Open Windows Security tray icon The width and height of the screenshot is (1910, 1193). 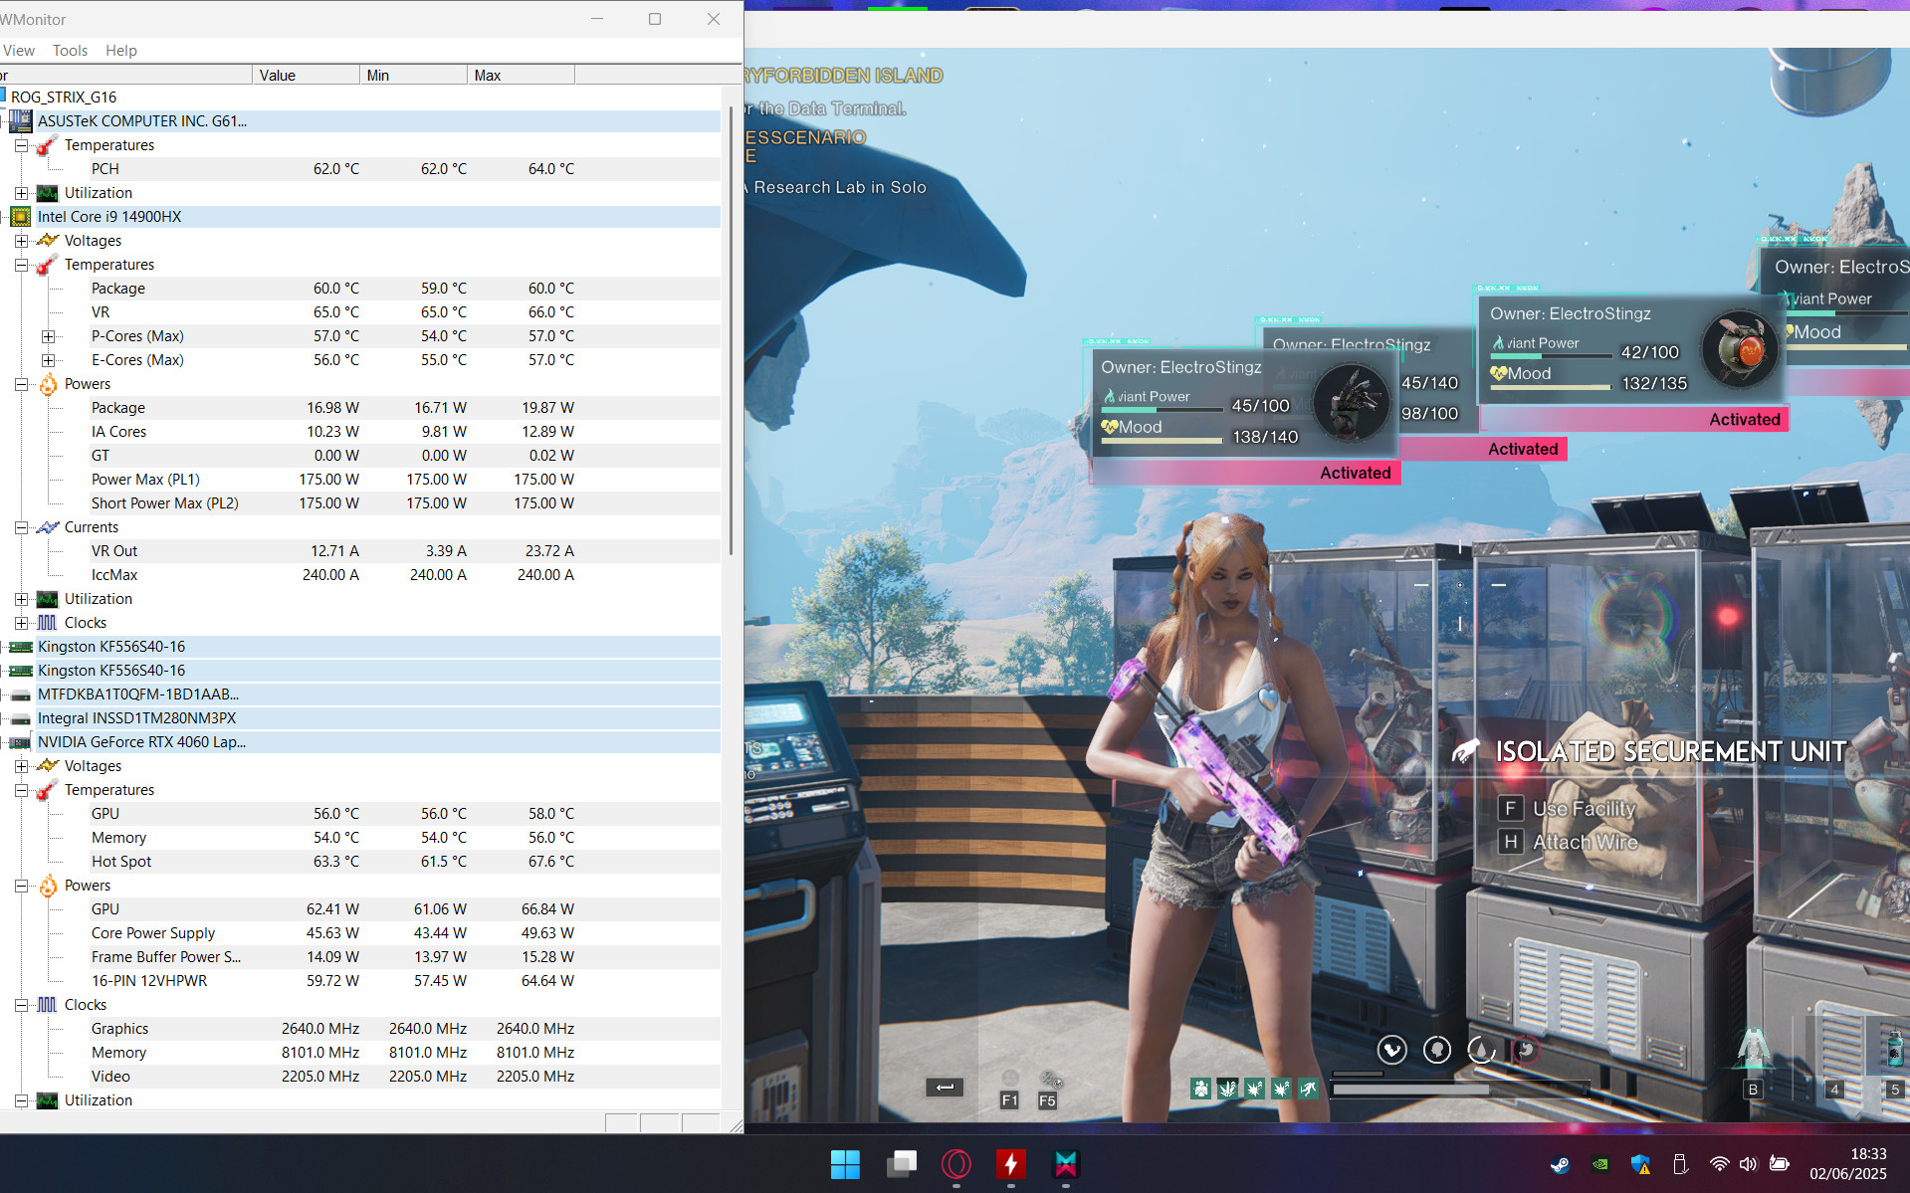click(x=1641, y=1164)
